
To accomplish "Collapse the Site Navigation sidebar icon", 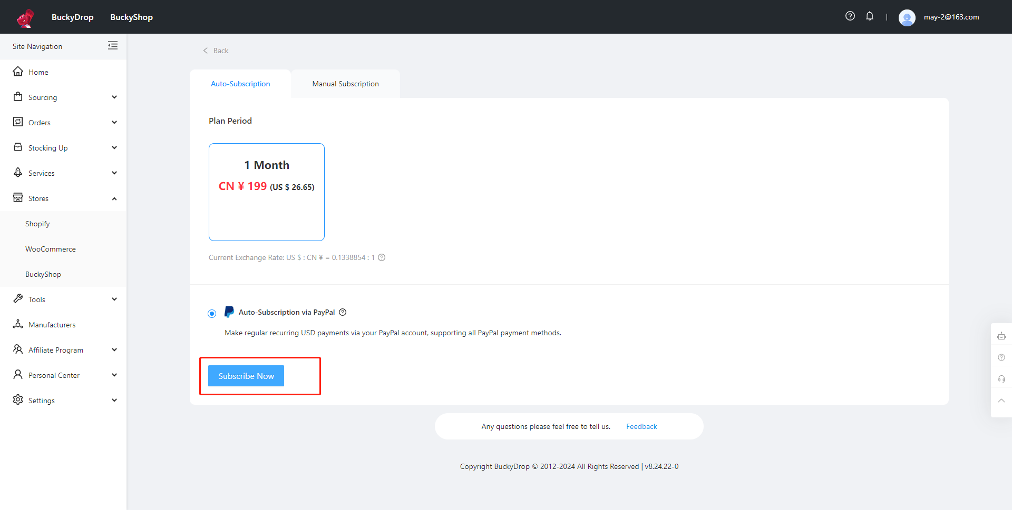I will [113, 46].
